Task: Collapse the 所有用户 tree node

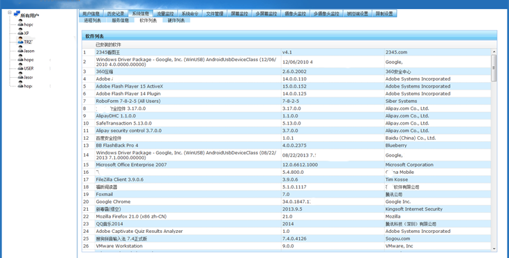Action: tap(10, 13)
